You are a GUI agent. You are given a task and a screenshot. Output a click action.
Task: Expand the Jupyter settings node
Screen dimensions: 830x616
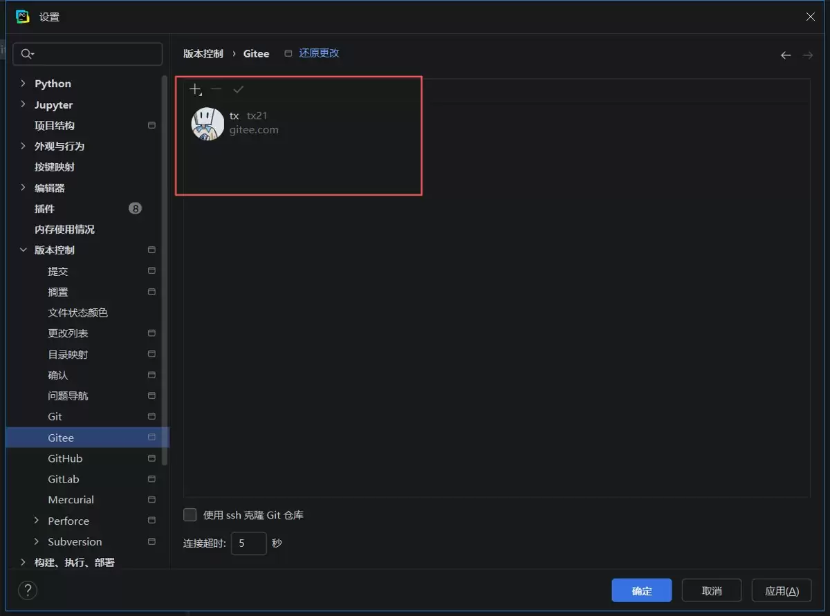click(23, 104)
